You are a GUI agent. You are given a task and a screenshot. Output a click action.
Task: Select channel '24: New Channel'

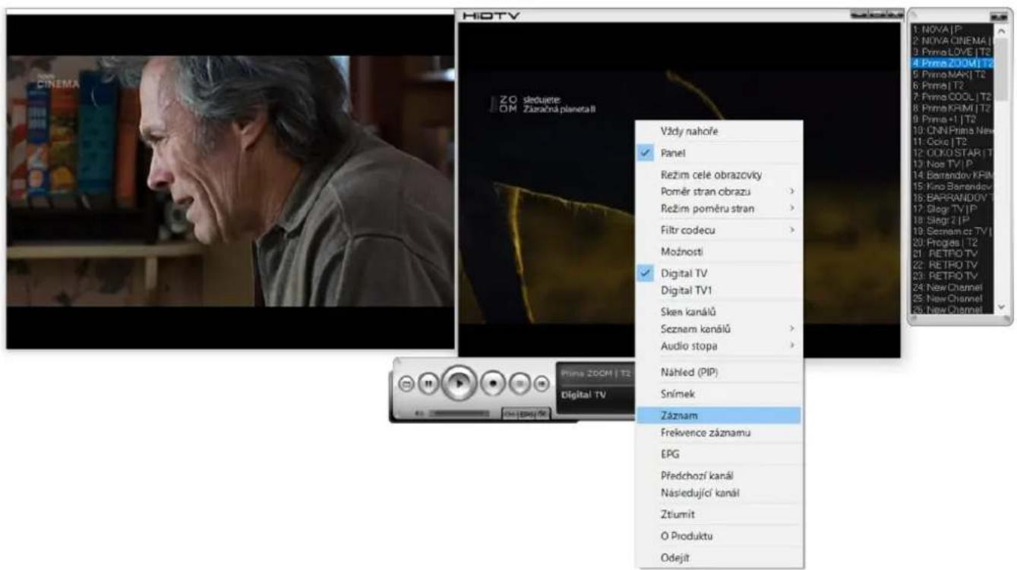(x=953, y=288)
